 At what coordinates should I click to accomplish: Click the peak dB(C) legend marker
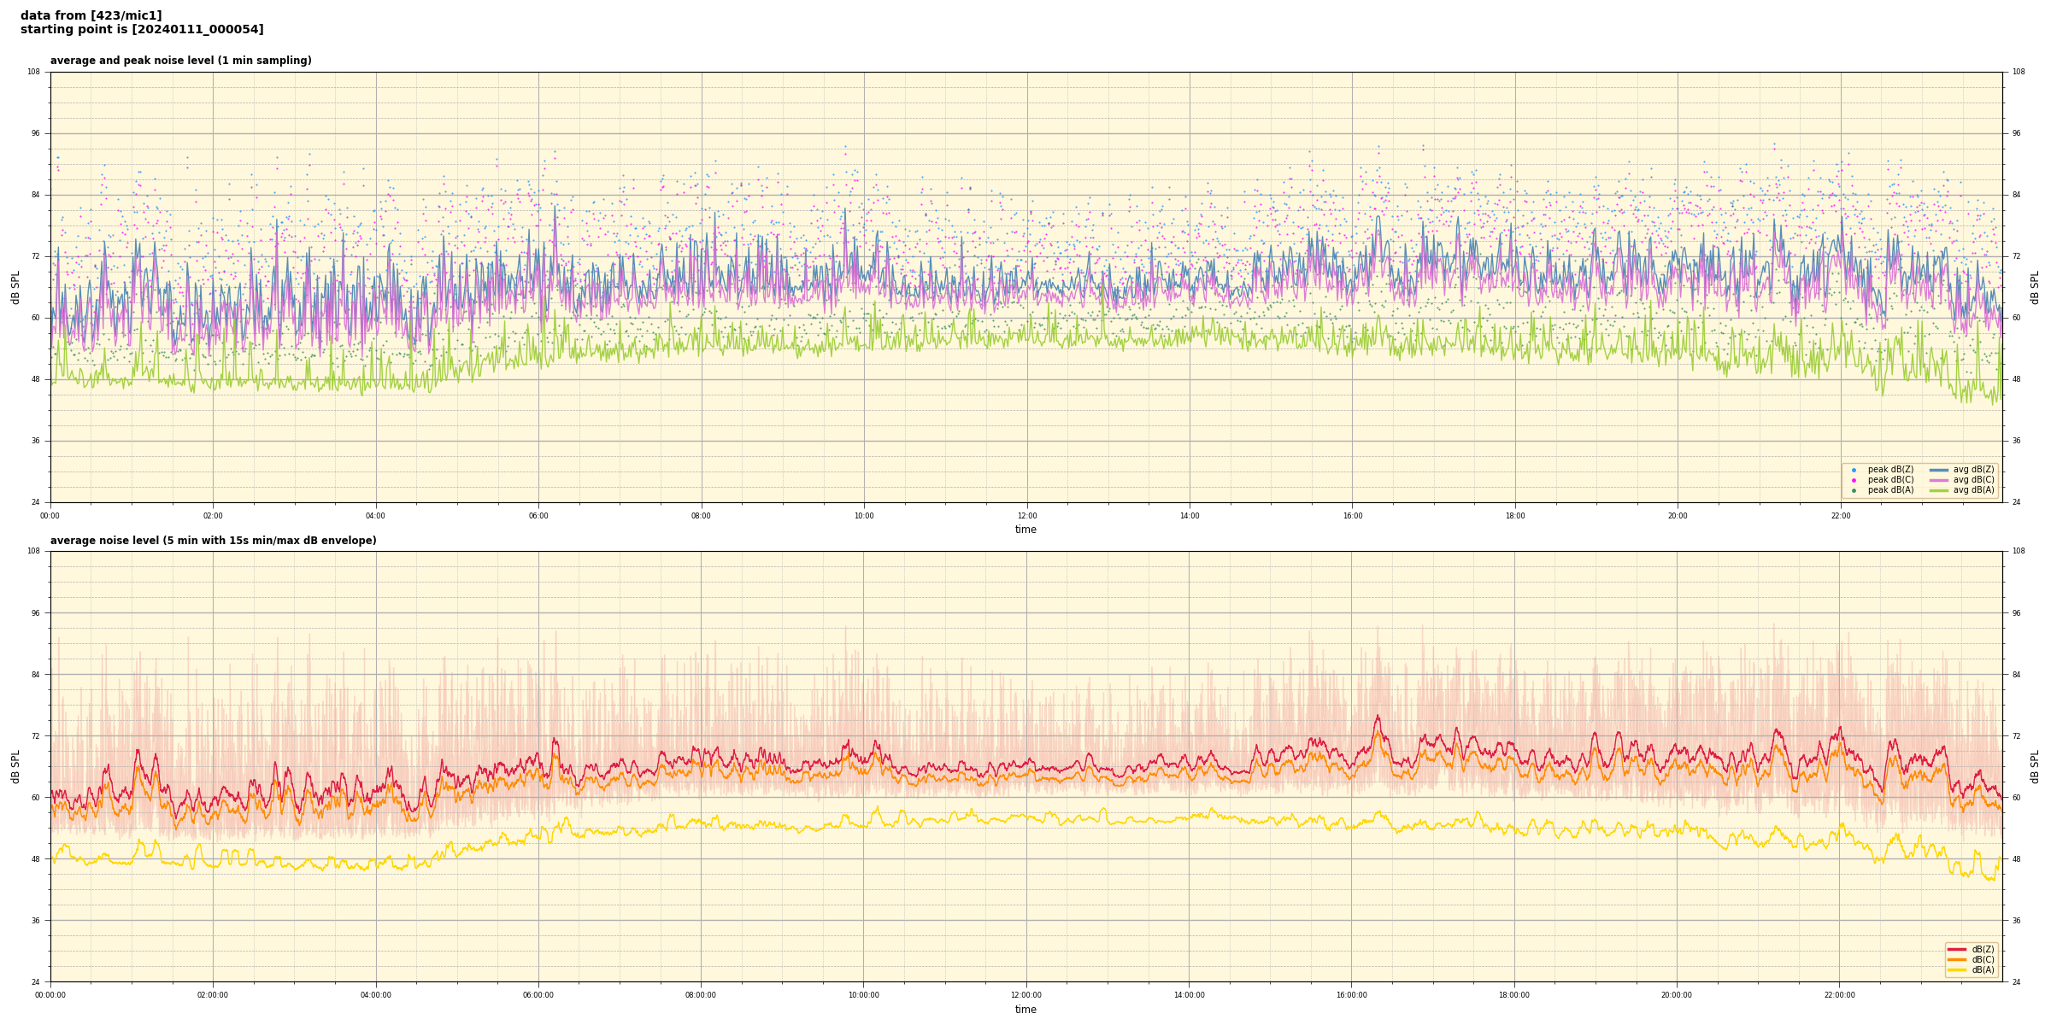tap(1854, 480)
